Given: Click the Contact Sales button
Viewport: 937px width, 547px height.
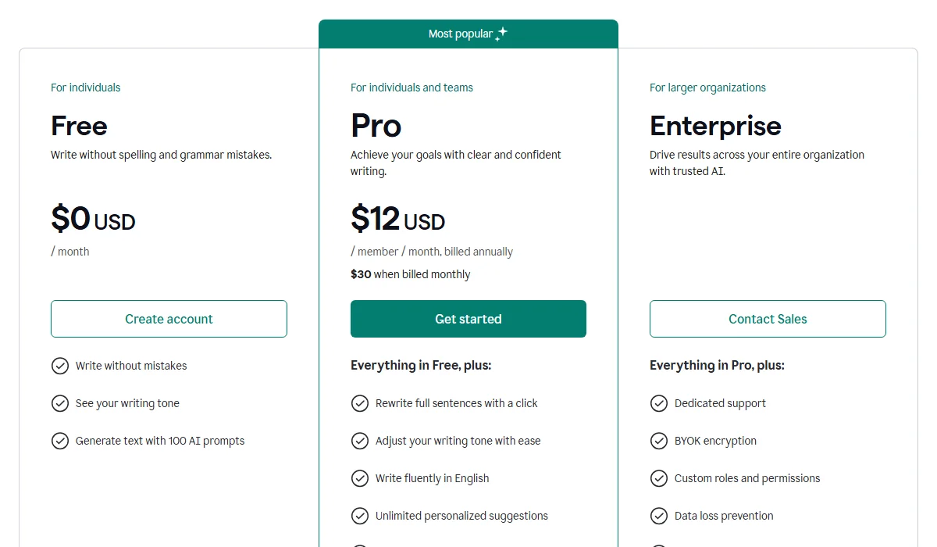Looking at the screenshot, I should point(768,319).
